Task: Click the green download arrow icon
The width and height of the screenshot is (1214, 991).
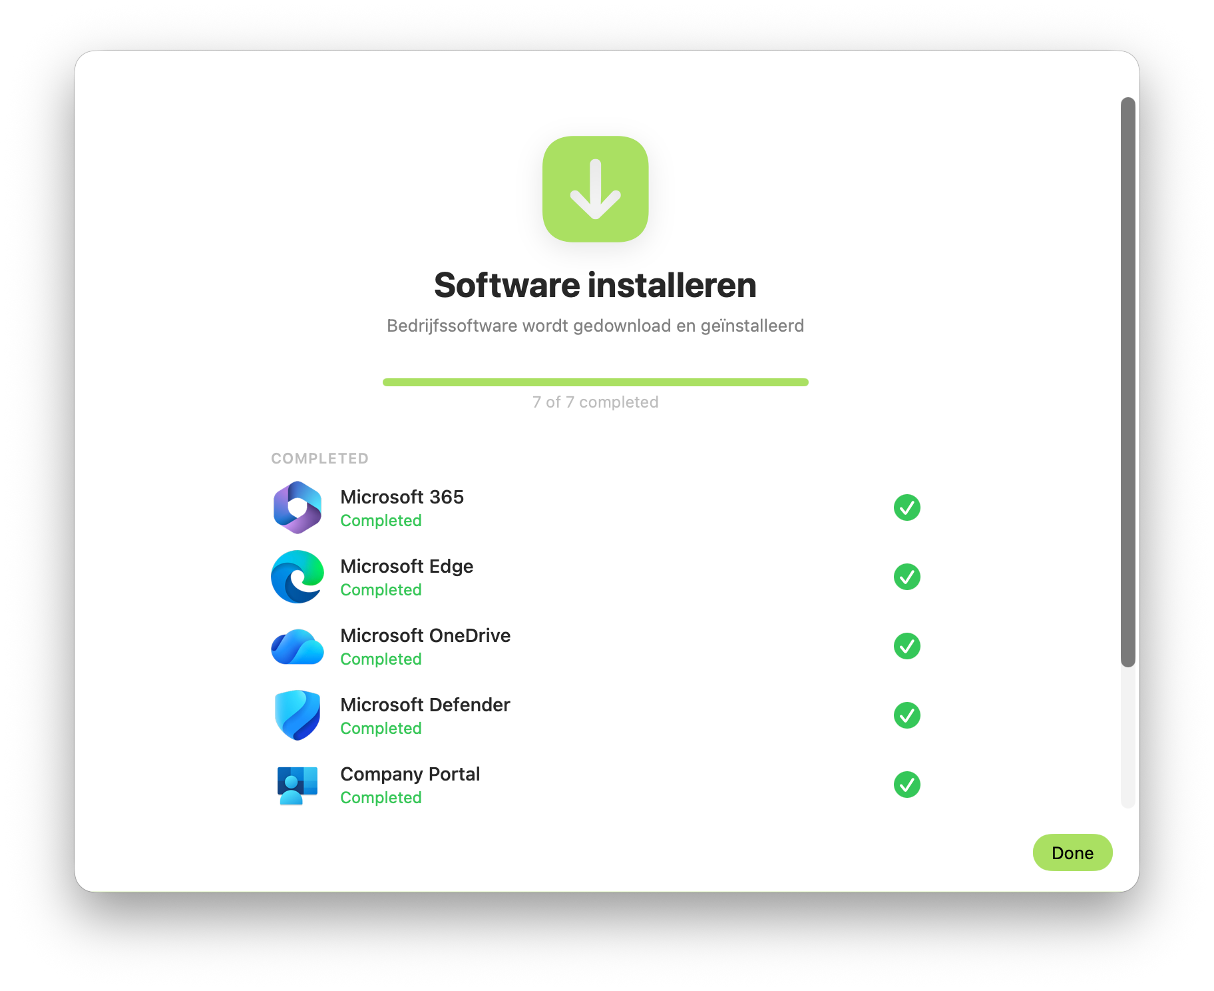Action: tap(595, 189)
